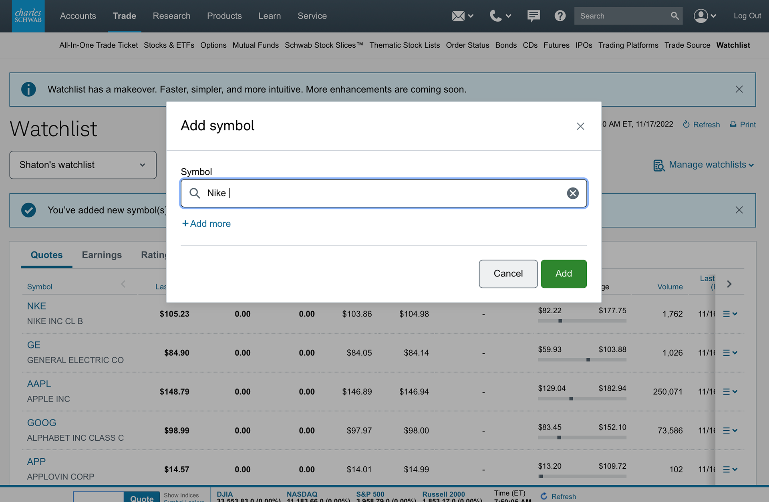The width and height of the screenshot is (769, 502).
Task: Click the AAPL 52-week range bar
Action: click(x=582, y=399)
